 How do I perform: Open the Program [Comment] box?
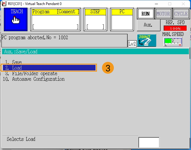(x=55, y=19)
